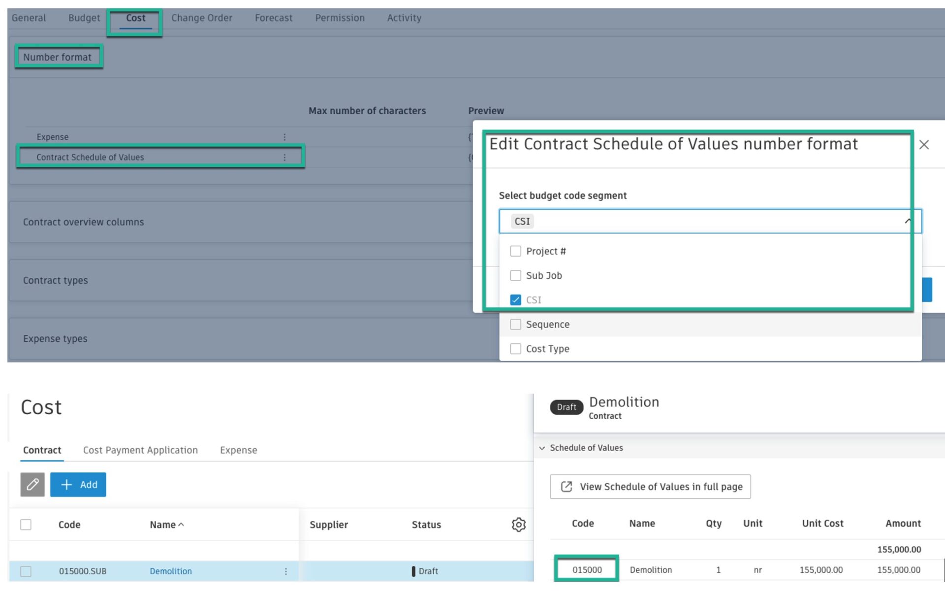The width and height of the screenshot is (945, 593).
Task: Collapse the Schedule of Values section
Action: (542, 448)
